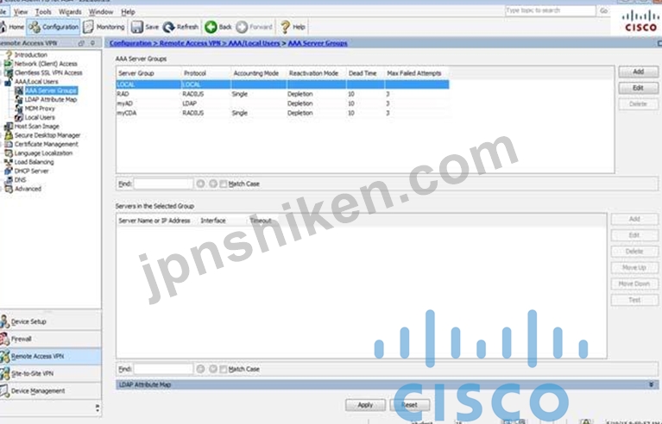Open Device Management panel
662x424 pixels.
(51, 390)
